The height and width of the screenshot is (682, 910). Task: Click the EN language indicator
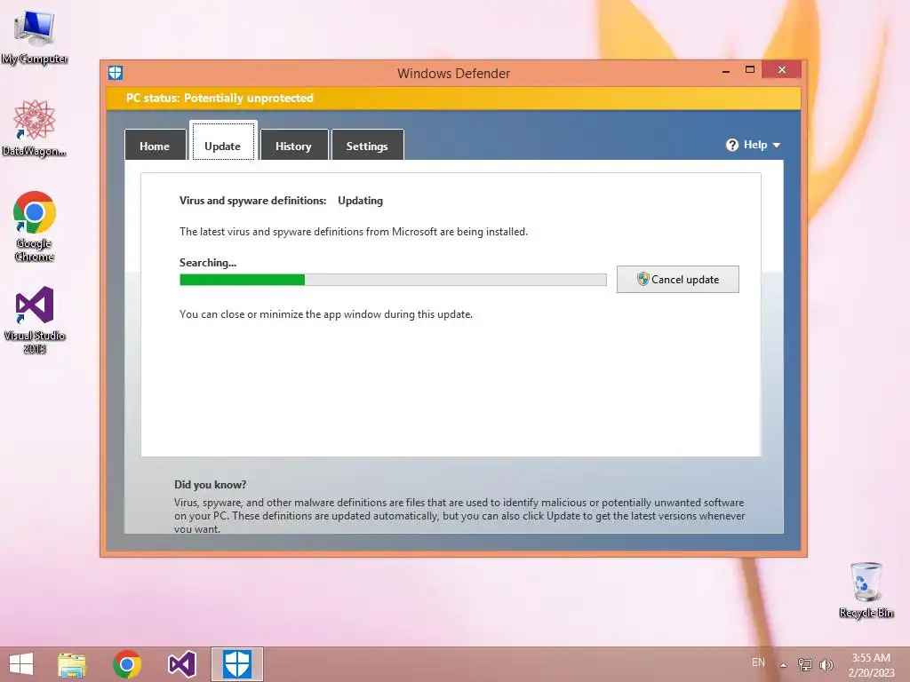pos(758,662)
